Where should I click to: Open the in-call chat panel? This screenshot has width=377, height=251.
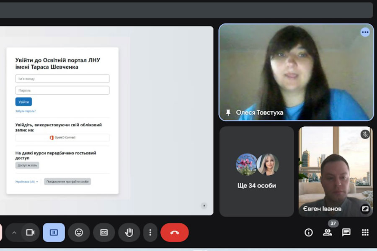click(346, 232)
